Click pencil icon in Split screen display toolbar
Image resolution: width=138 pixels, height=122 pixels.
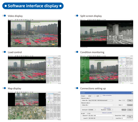[x=88, y=20]
